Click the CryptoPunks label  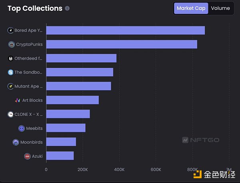pos(29,44)
